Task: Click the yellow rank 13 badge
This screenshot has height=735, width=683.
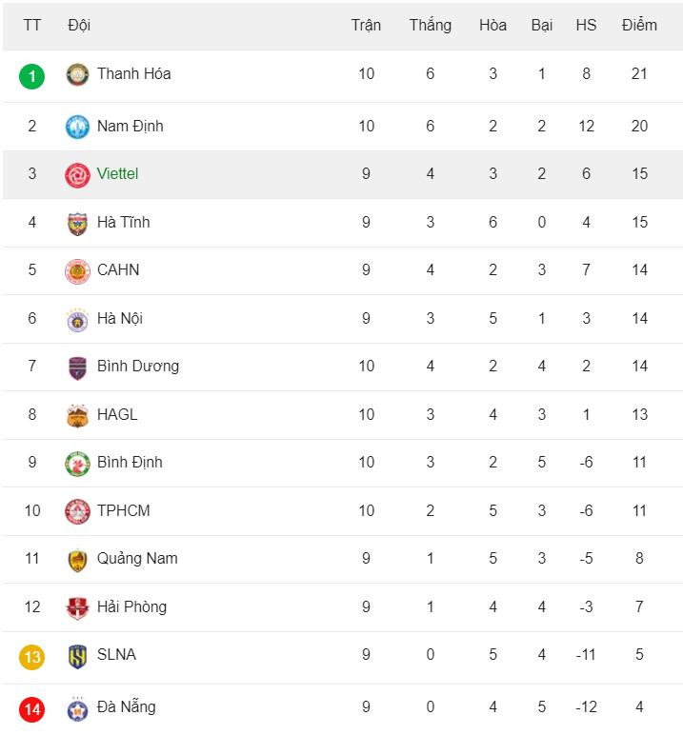Action: click(31, 656)
